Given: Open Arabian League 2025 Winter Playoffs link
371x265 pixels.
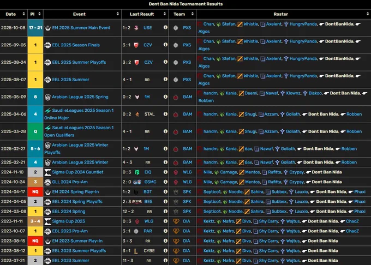Looking at the screenshot, I should click(x=76, y=148).
